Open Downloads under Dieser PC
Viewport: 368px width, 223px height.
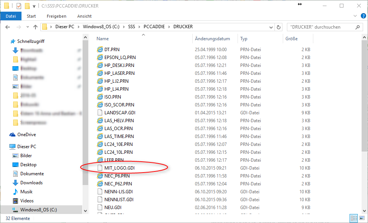(x=31, y=182)
